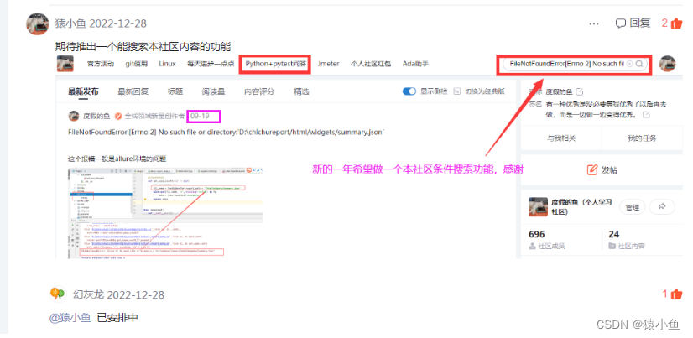The image size is (693, 338).
Task: Open the 个人社区红包 nav item
Action: (371, 64)
